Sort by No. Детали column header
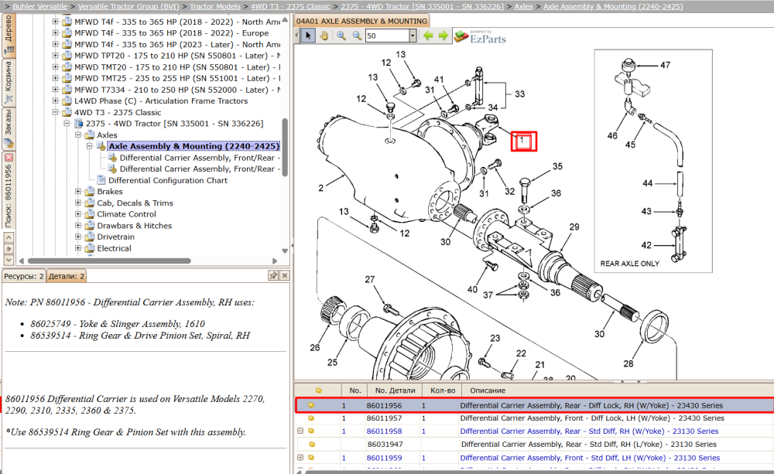 point(395,390)
